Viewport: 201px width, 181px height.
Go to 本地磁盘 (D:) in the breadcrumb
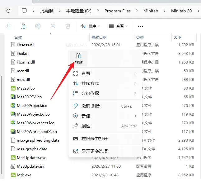[79, 11]
